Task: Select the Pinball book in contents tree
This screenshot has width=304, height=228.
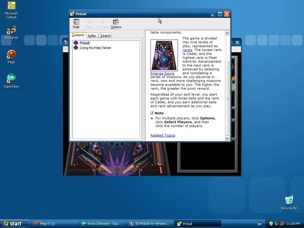Action: point(85,43)
